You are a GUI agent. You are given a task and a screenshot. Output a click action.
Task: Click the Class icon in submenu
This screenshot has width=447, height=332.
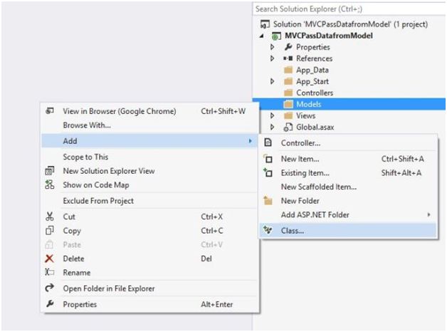tap(268, 231)
